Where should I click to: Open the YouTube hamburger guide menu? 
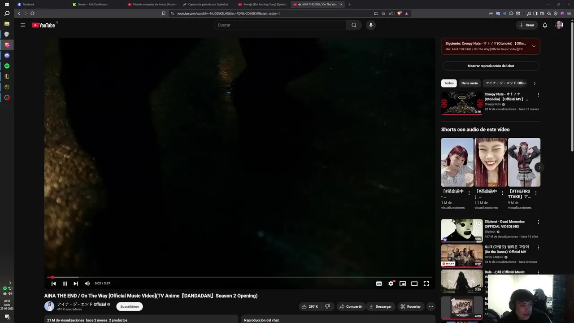coord(23,25)
